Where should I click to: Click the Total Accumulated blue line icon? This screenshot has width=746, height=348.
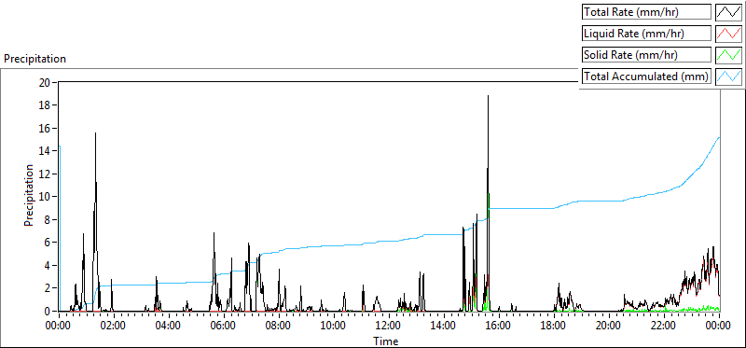point(728,77)
